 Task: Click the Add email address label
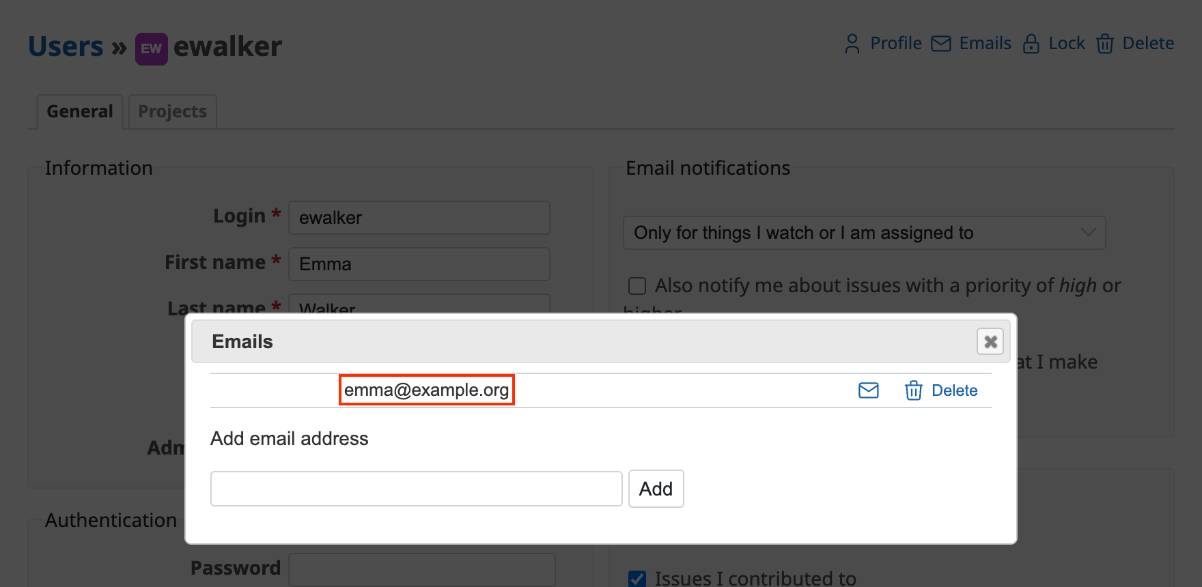click(290, 438)
